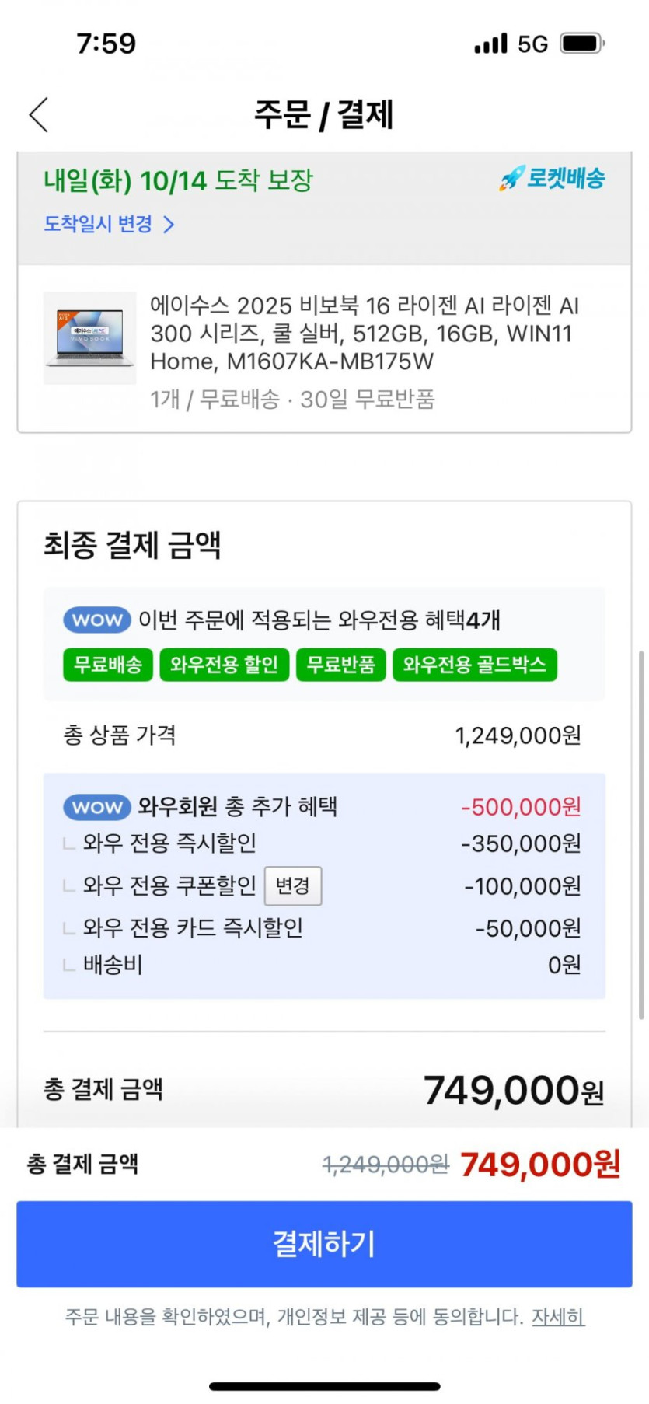Viewport: 649px width, 1404px height.
Task: Tap the 와우 전용 카드 즉시할인 row
Action: pyautogui.click(x=193, y=927)
